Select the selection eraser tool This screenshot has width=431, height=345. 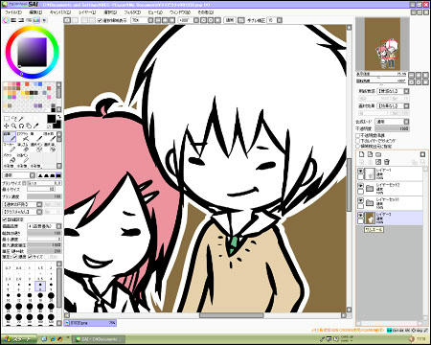click(x=50, y=148)
